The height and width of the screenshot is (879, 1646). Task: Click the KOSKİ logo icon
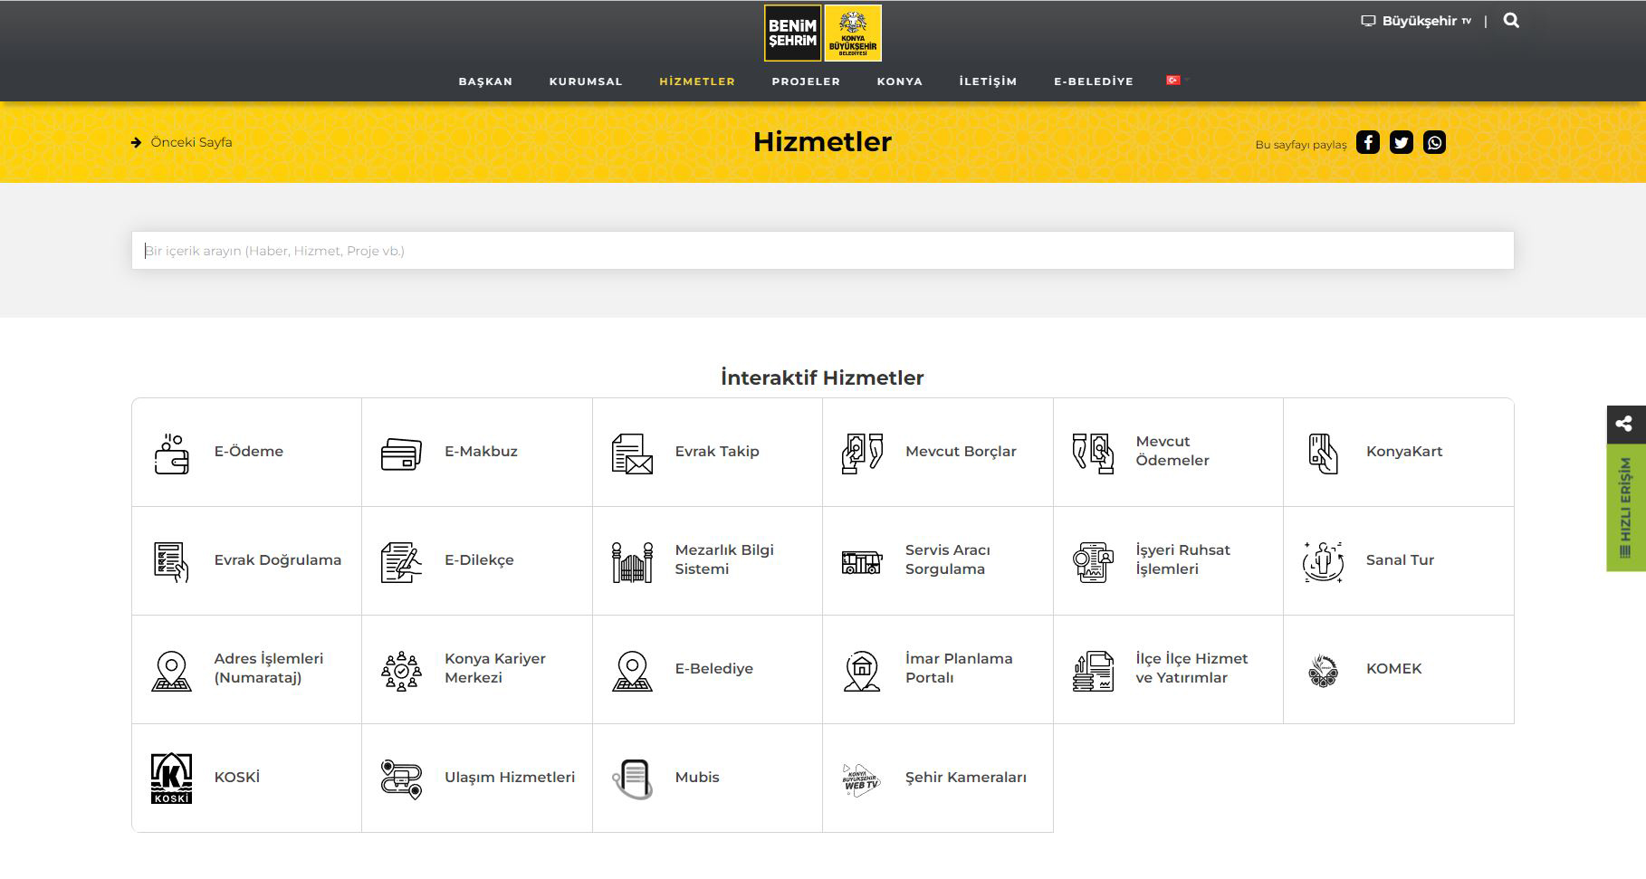pos(171,779)
